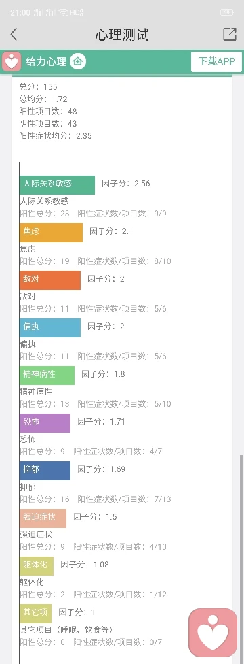Select the dark blue 抑郁 bar
The width and height of the screenshot is (244, 664).
(x=45, y=471)
